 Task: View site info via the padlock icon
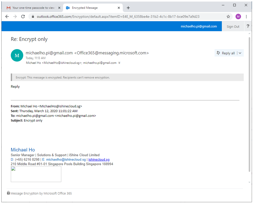33,16
